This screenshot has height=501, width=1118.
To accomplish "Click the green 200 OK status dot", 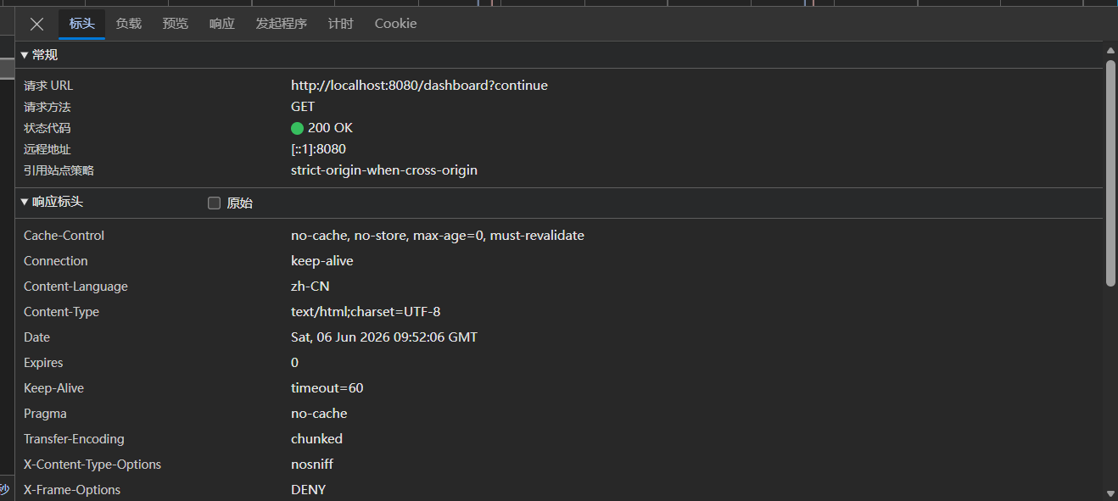I will [x=297, y=129].
